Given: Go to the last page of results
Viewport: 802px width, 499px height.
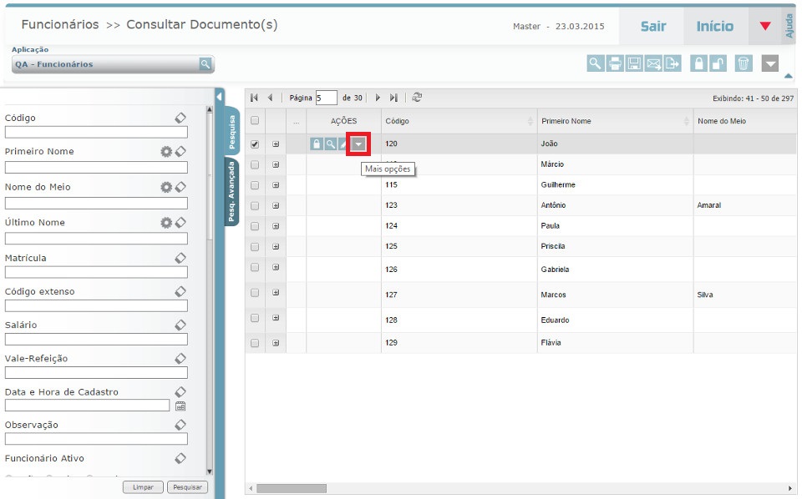Looking at the screenshot, I should [394, 98].
